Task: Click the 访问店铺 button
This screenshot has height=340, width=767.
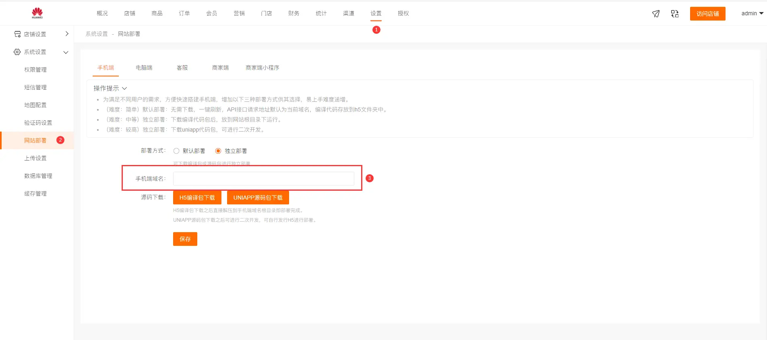Action: coord(707,14)
